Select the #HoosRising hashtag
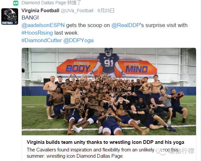Image resolution: width=201 pixels, height=161 pixels. point(38,33)
